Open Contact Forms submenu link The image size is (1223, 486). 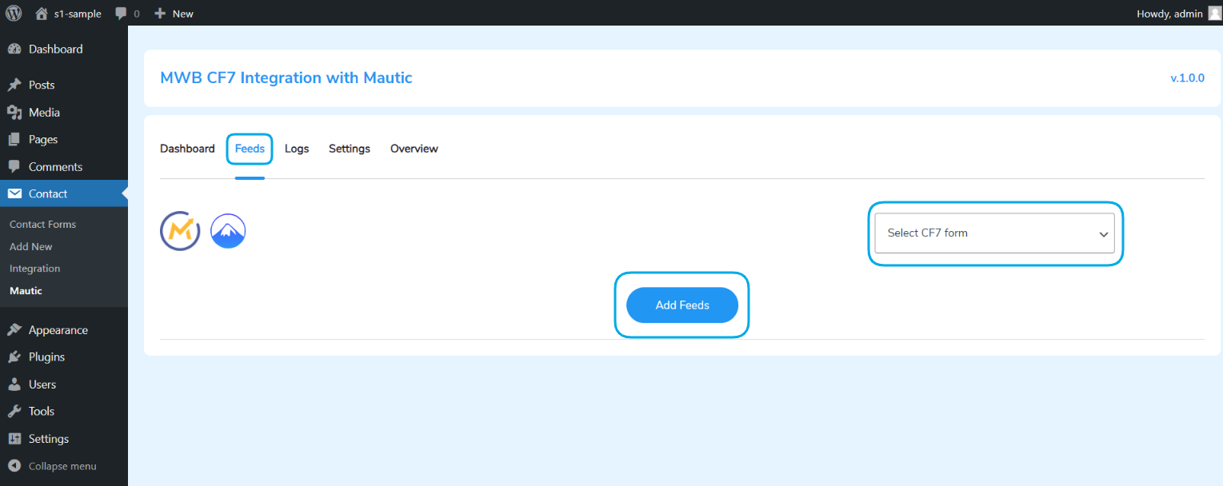43,225
